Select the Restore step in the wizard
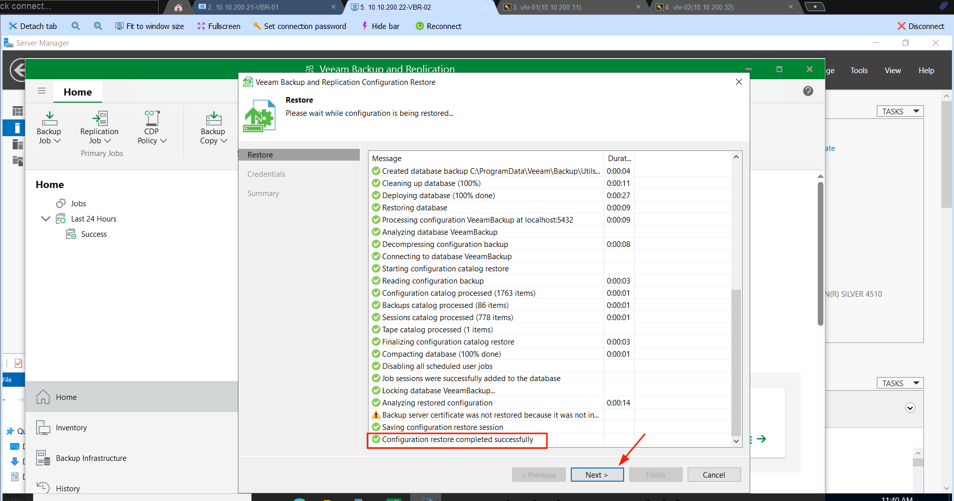The width and height of the screenshot is (954, 501). tap(299, 155)
